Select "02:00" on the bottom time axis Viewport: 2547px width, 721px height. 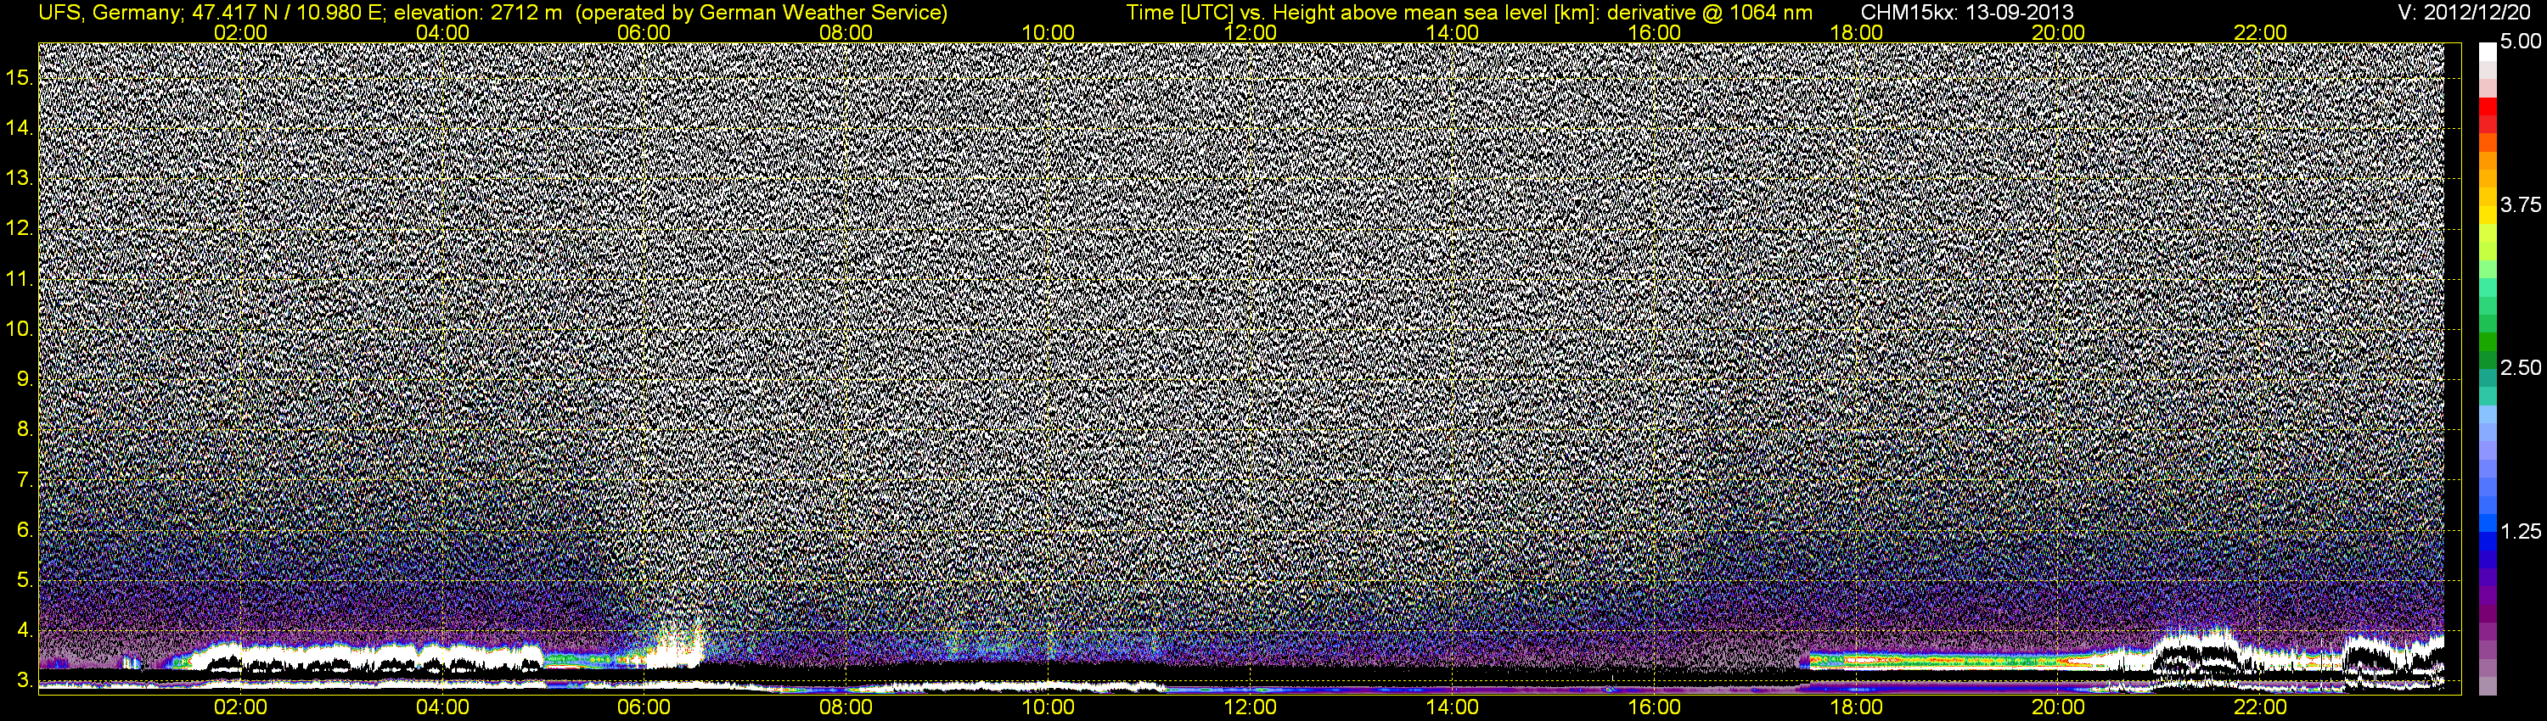pos(240,707)
